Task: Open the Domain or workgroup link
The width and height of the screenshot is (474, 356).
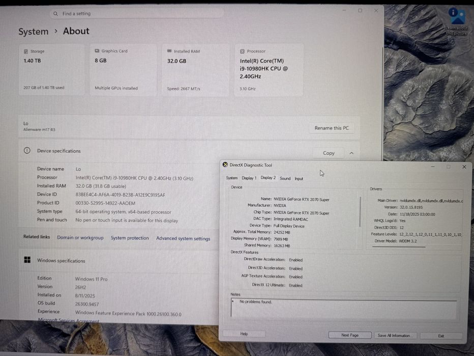Action: point(80,238)
